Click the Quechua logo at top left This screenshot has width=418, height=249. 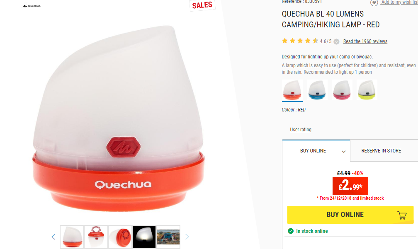(32, 6)
